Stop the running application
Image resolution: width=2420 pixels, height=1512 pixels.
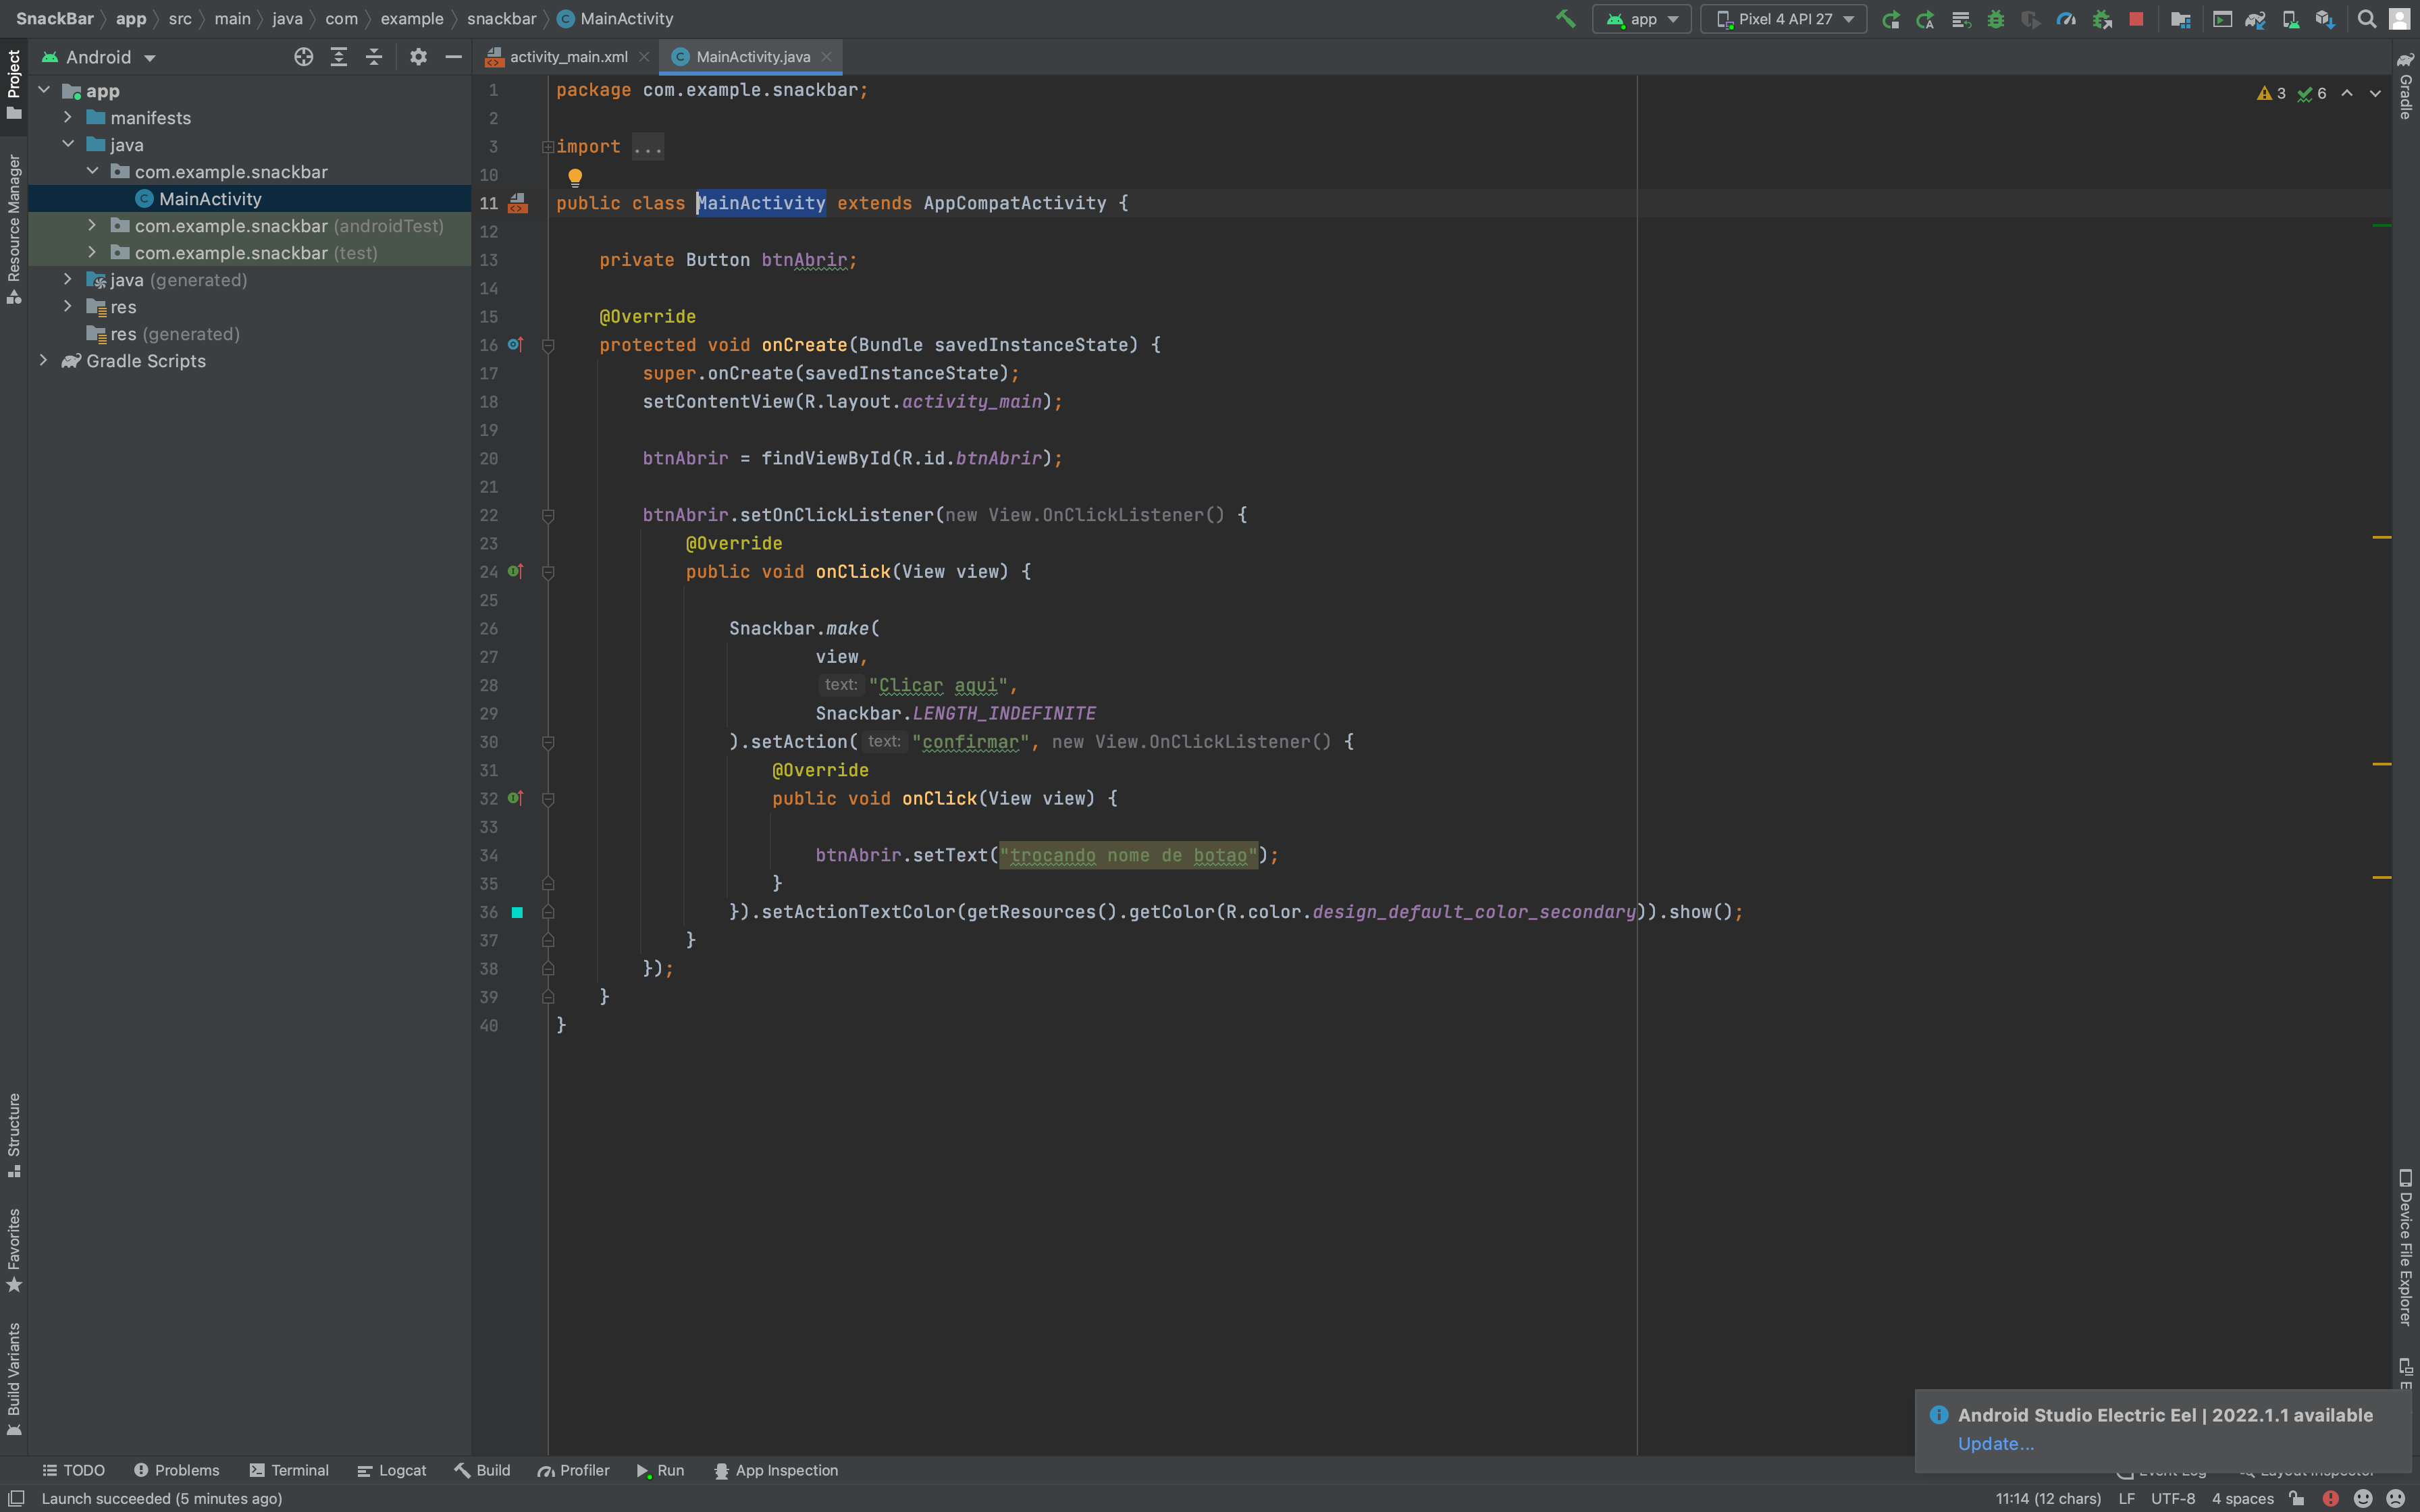point(2136,18)
